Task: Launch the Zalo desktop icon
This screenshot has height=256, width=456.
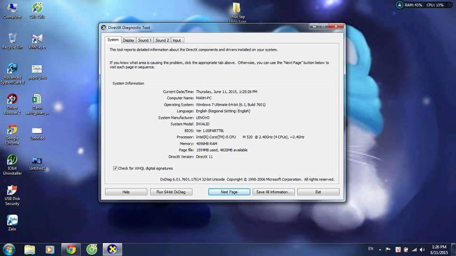Action: (12, 220)
